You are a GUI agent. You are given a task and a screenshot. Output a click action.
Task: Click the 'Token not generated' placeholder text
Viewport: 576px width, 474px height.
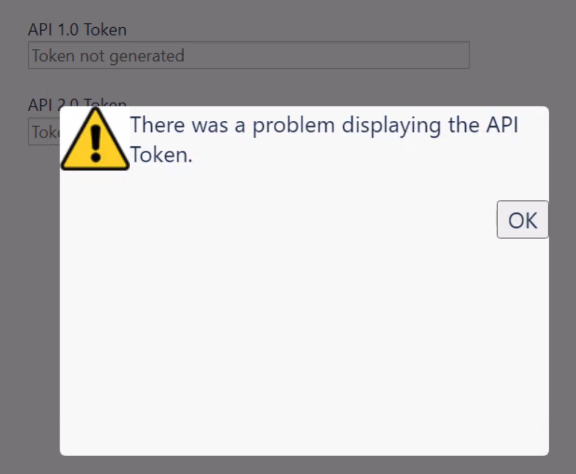[108, 56]
